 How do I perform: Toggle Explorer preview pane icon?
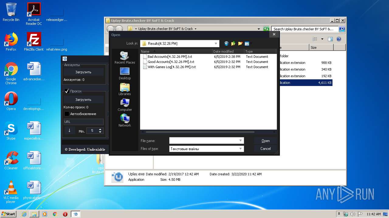(x=330, y=39)
